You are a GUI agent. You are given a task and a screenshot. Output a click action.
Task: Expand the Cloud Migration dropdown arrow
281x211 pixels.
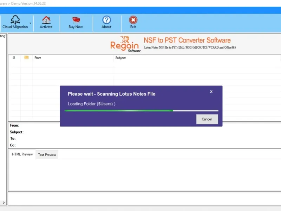tap(30, 23)
